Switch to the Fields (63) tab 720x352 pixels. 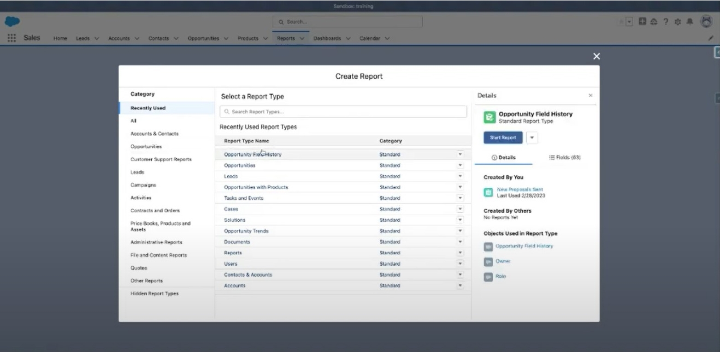pos(565,157)
